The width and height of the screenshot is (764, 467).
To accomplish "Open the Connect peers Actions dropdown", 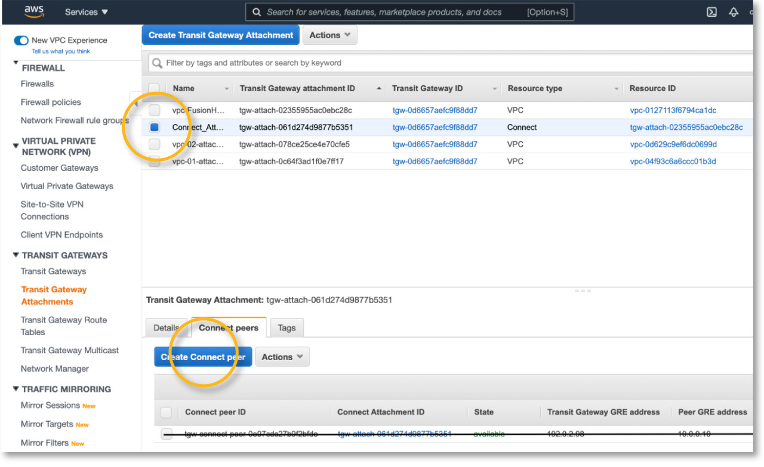I will click(x=283, y=357).
